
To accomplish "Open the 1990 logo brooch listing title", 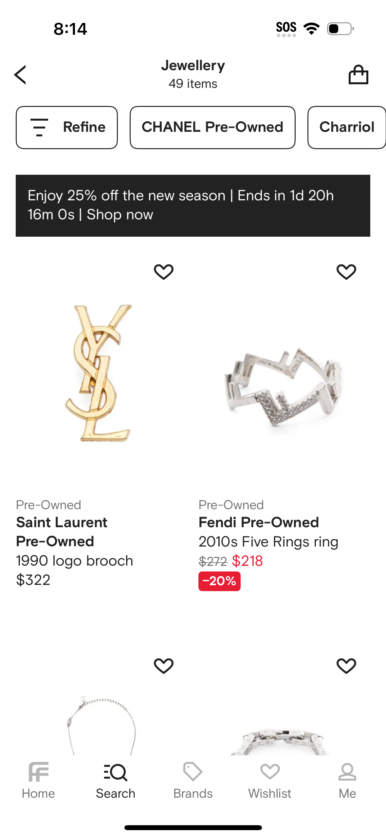I will 75,561.
